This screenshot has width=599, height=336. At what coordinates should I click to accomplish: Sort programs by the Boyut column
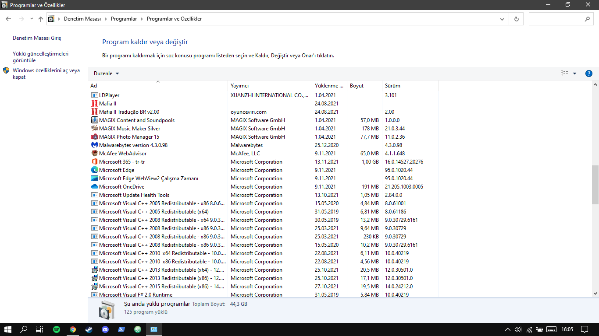364,86
